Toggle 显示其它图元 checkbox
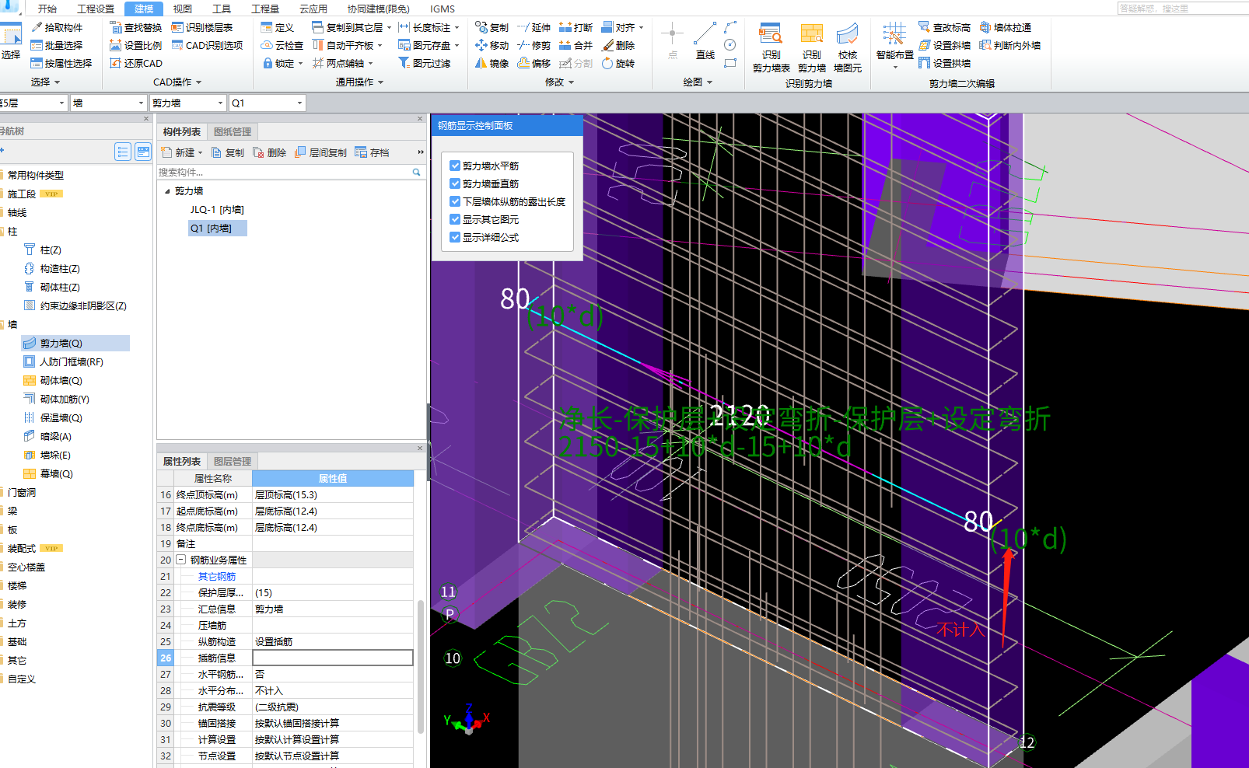This screenshot has height=768, width=1249. (x=455, y=219)
